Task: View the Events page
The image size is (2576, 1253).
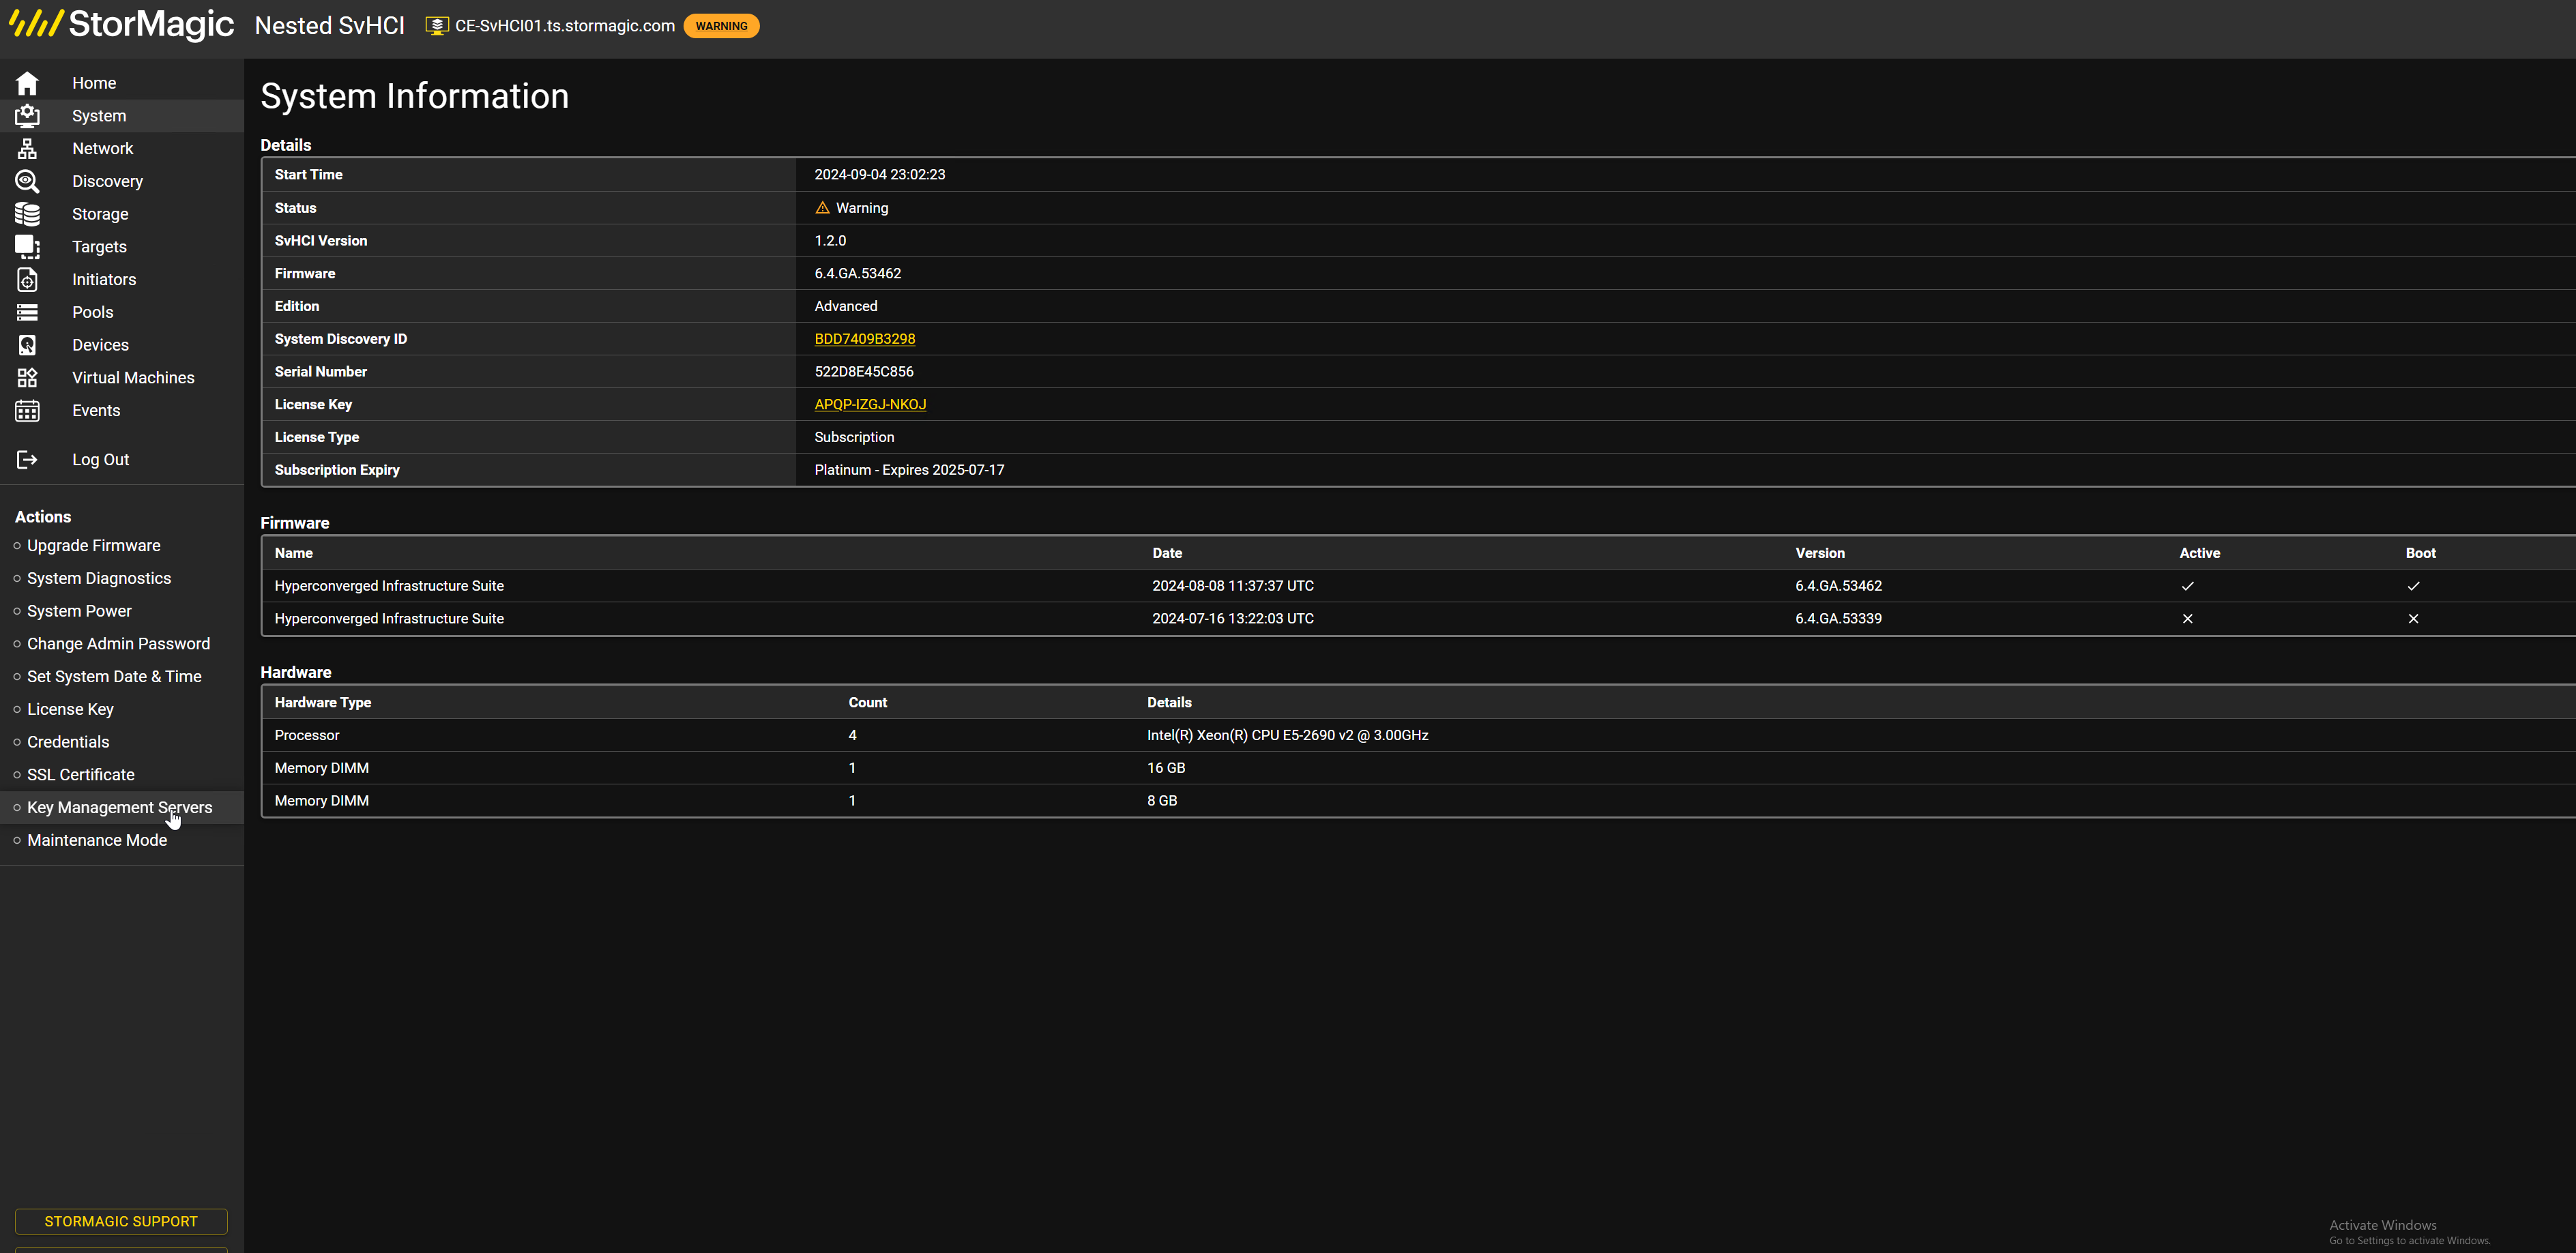Action: point(96,411)
